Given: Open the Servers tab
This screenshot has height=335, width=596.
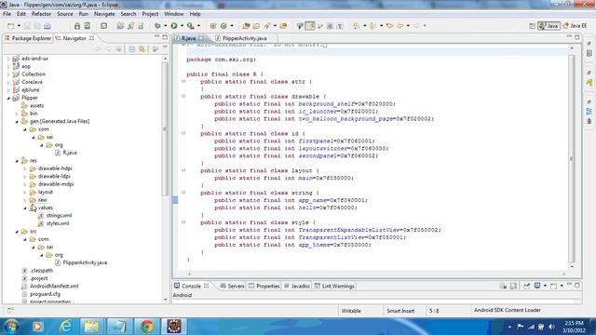Looking at the screenshot, I should [x=232, y=286].
